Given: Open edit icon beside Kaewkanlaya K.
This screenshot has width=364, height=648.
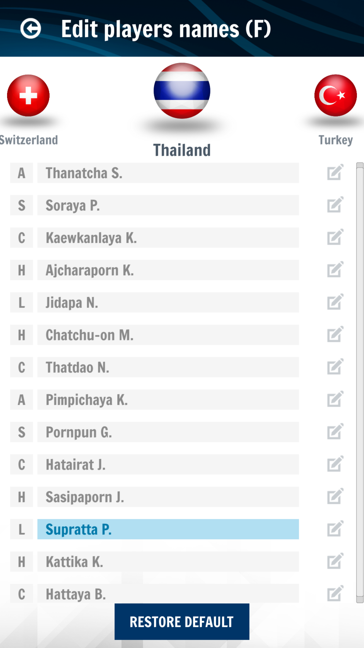Looking at the screenshot, I should coord(335,237).
